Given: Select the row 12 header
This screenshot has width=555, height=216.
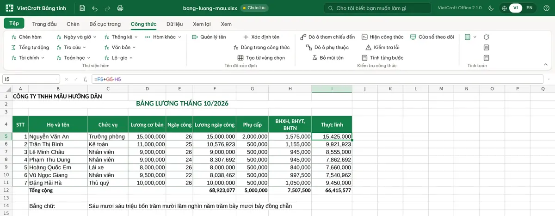Looking at the screenshot, I should [6, 190].
